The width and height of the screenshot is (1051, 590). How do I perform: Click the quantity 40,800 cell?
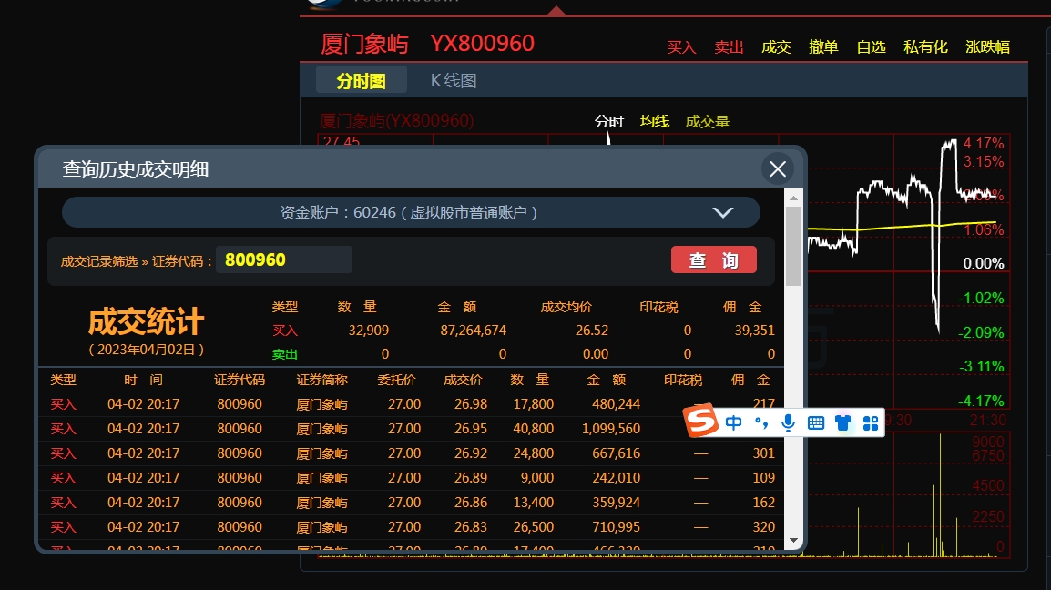[534, 429]
